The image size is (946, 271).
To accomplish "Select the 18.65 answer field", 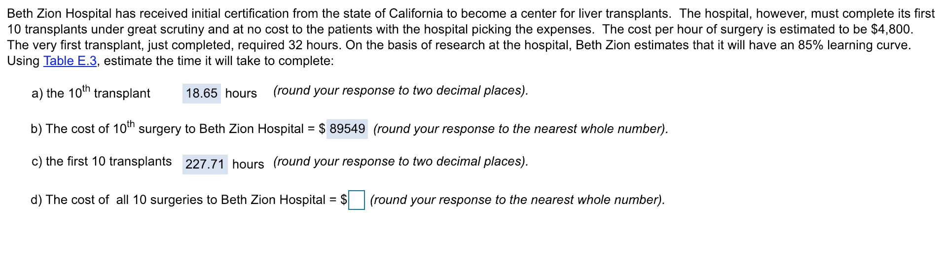I will 202,94.
